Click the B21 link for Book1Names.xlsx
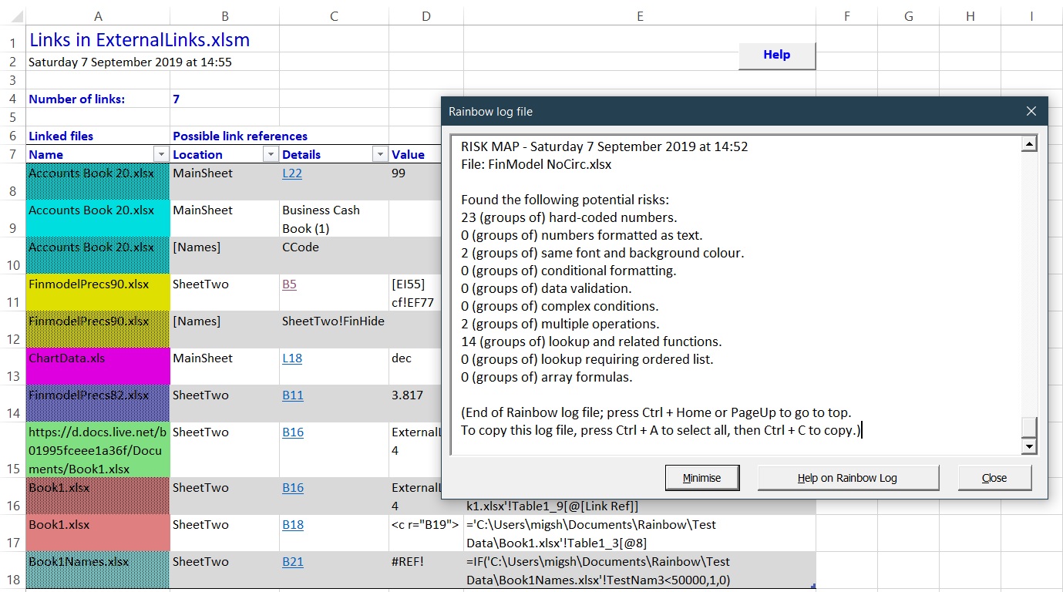Screen dimensions: 1063x592 point(293,562)
